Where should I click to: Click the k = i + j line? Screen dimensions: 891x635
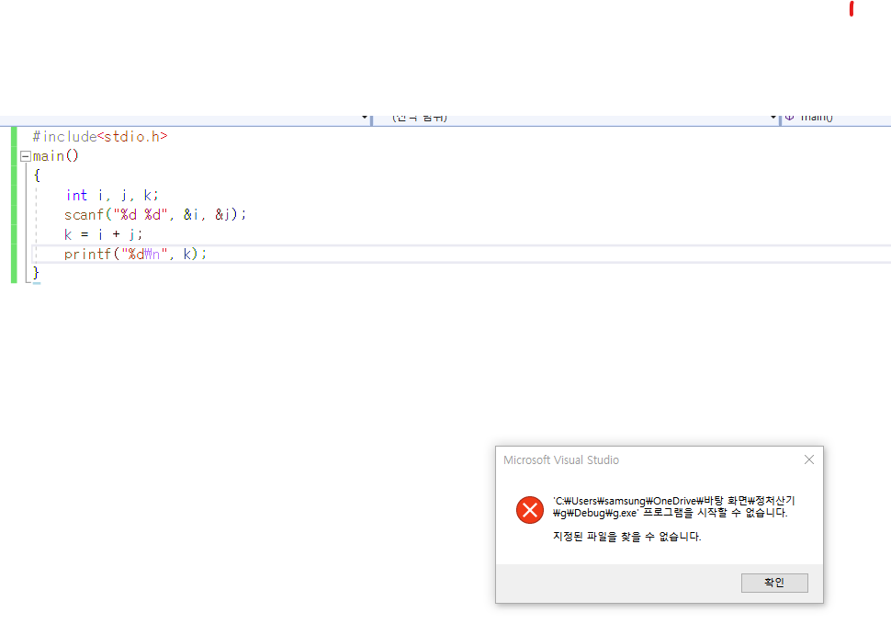104,234
